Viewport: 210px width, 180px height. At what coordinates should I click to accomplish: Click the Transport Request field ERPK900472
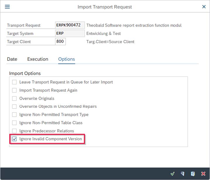click(70, 25)
